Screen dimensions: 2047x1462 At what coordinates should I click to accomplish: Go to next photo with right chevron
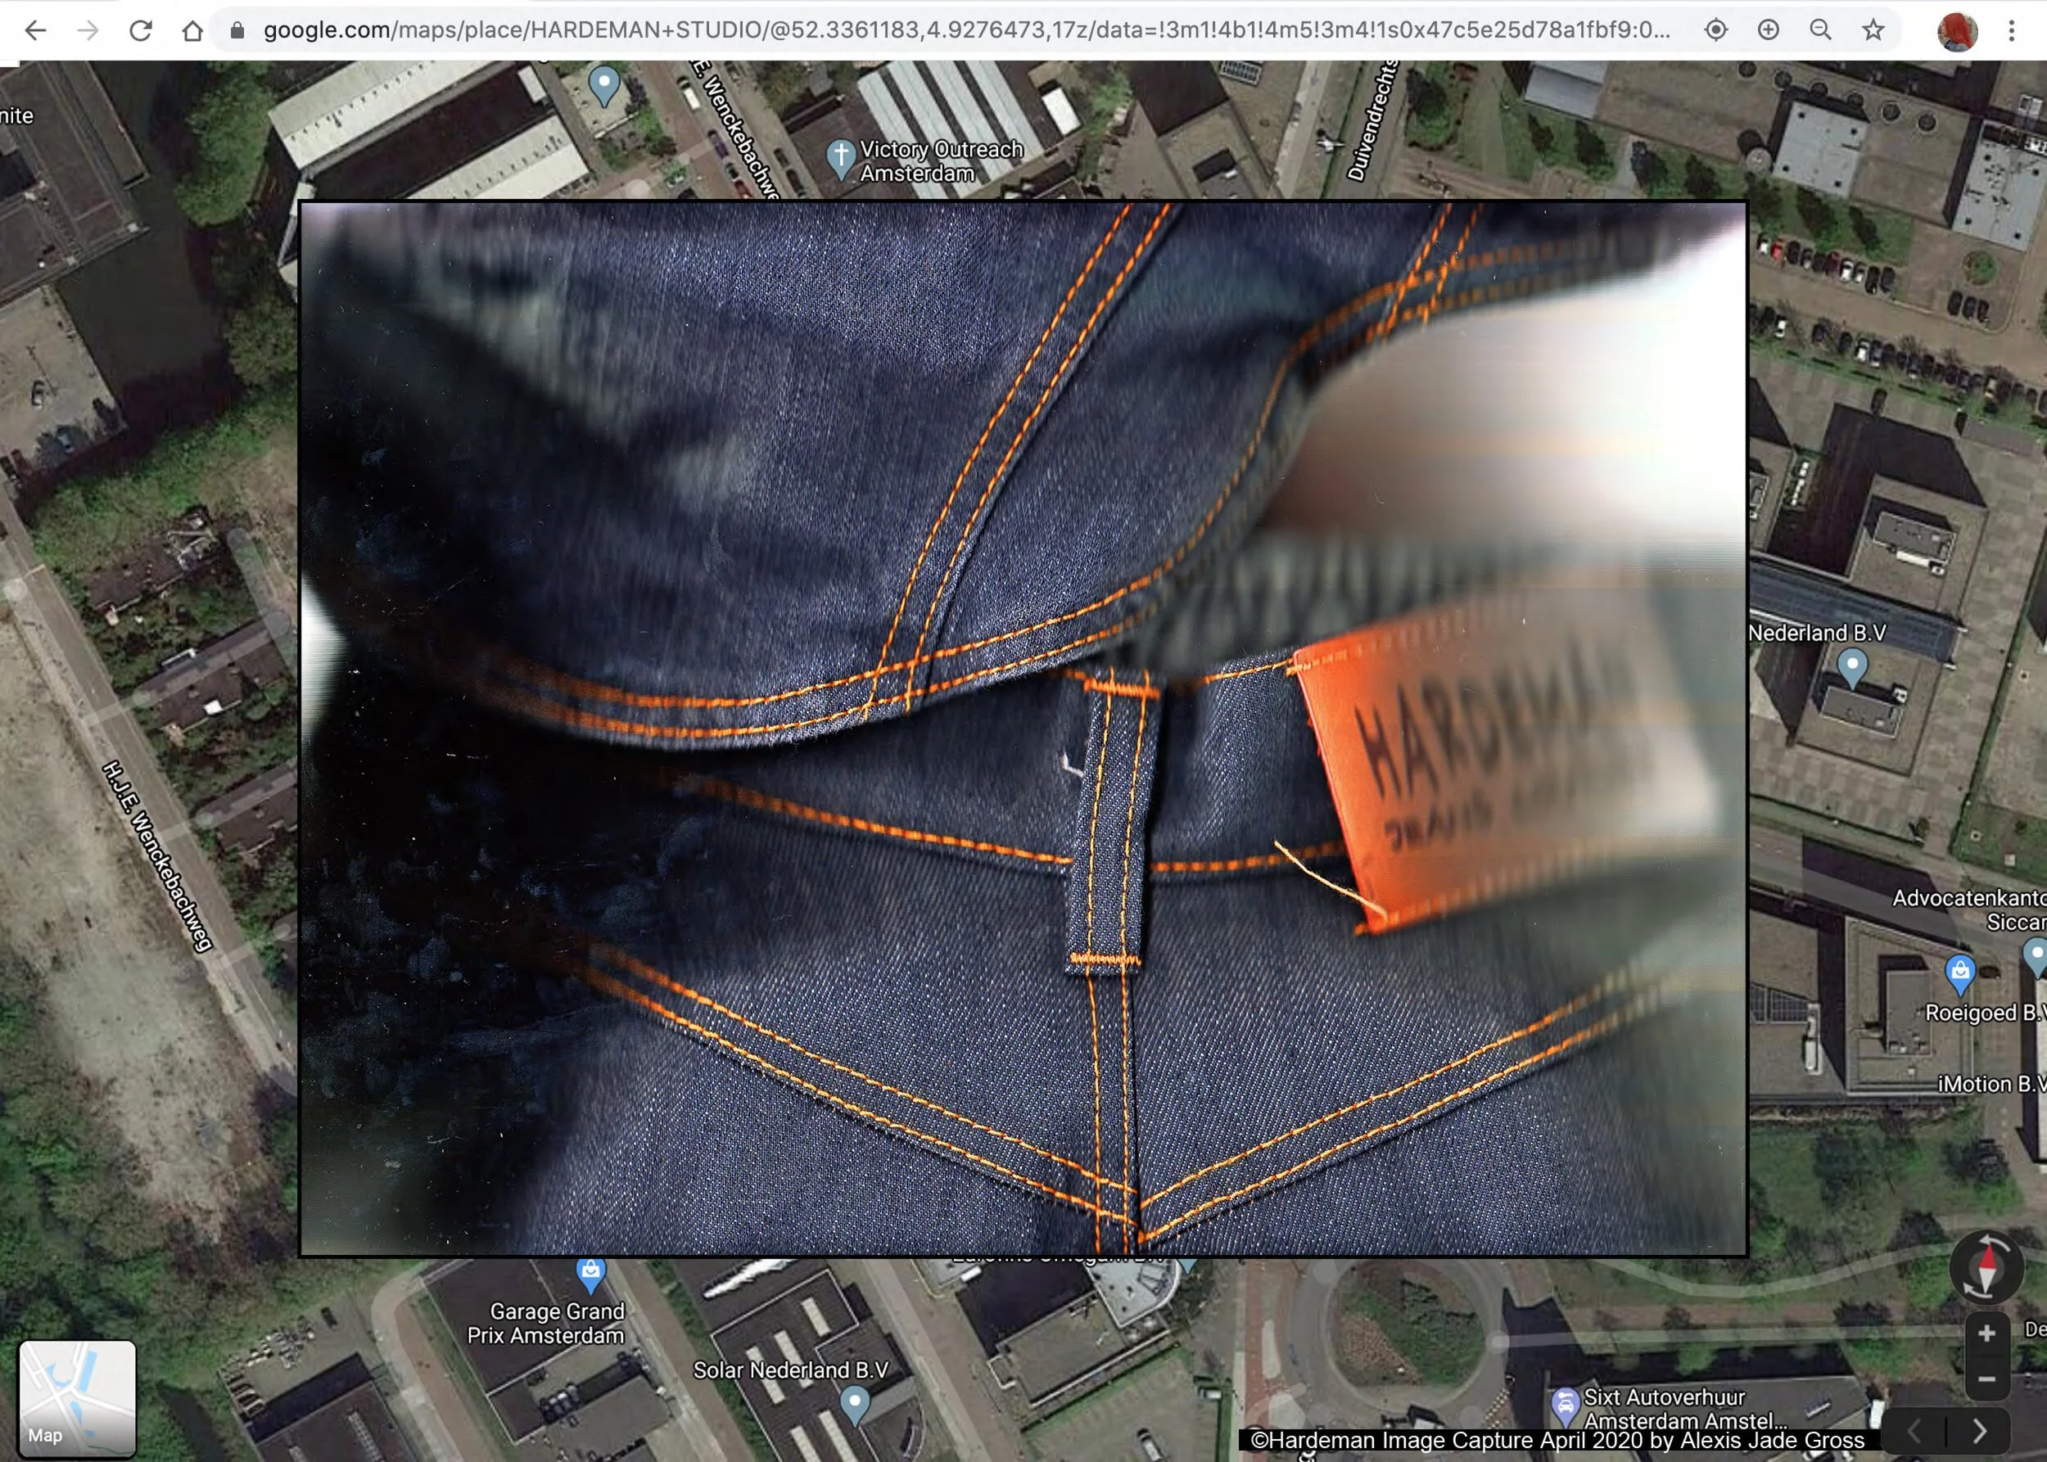point(1980,1431)
